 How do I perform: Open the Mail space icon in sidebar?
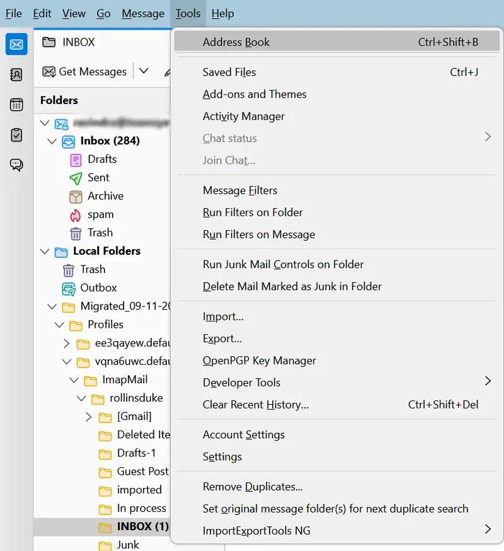[16, 44]
